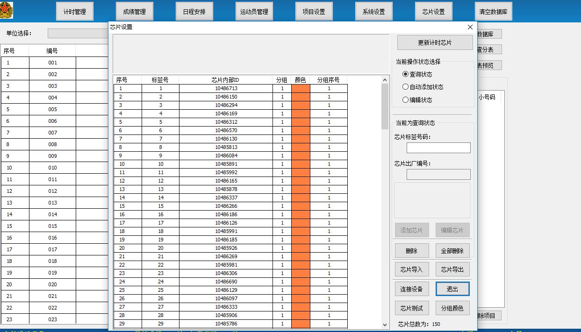Click the 芯片导入 button
The height and width of the screenshot is (332, 581).
412,269
